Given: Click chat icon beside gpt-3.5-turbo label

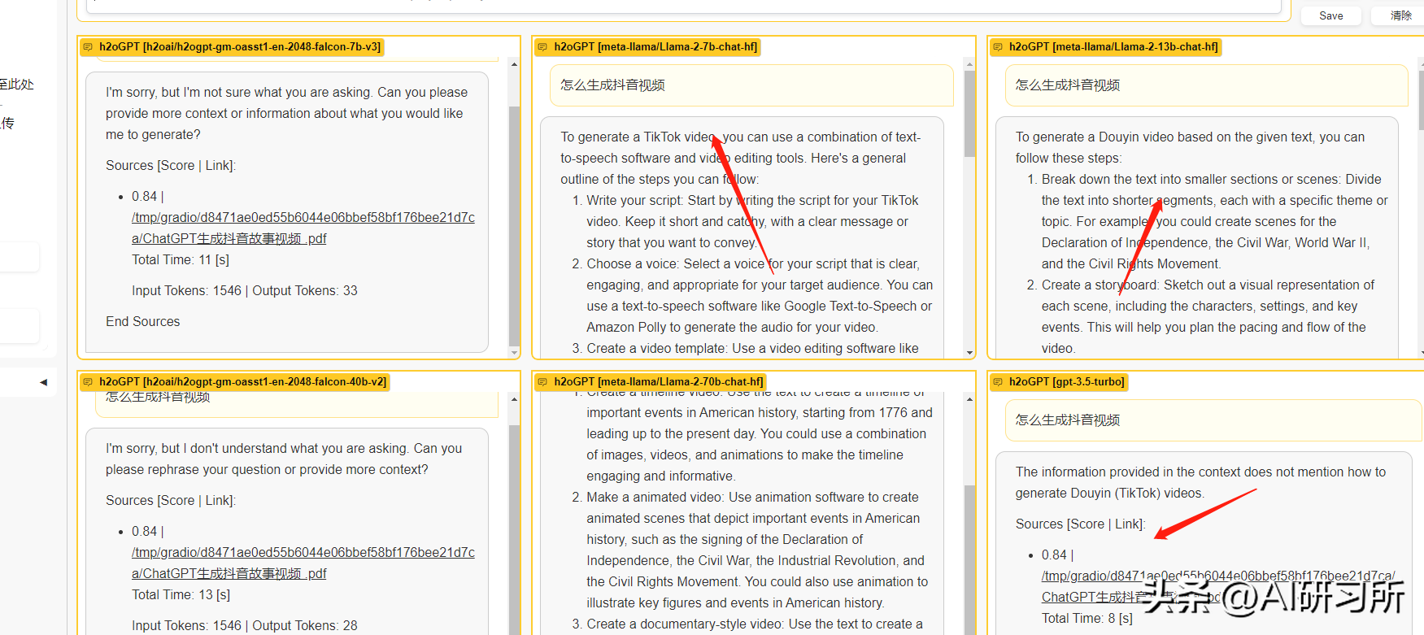Looking at the screenshot, I should pos(998,382).
